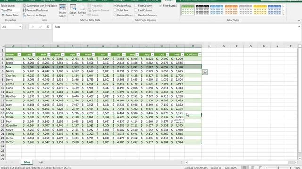Screen dimensions: 302x169
Task: Apply the orange table style
Action: pos(231,10)
